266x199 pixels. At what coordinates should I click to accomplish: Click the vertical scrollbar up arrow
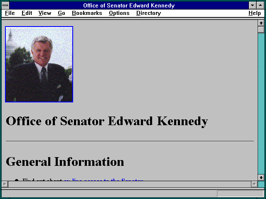(261, 23)
